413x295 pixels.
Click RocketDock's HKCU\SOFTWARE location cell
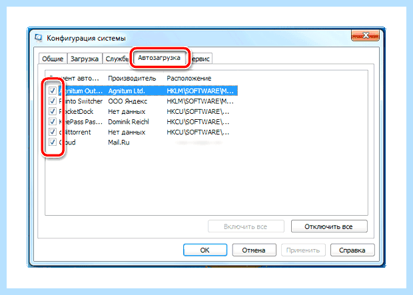tap(198, 112)
